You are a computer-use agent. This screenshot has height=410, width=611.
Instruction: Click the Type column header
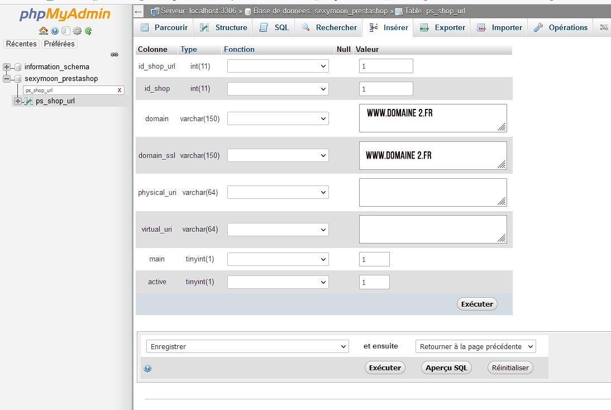(189, 50)
